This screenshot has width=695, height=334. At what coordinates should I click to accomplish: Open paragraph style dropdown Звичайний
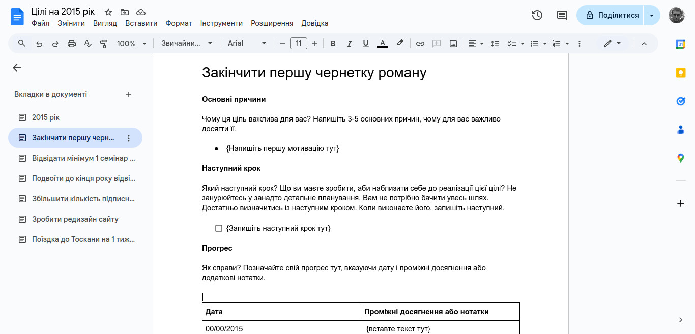[187, 44]
